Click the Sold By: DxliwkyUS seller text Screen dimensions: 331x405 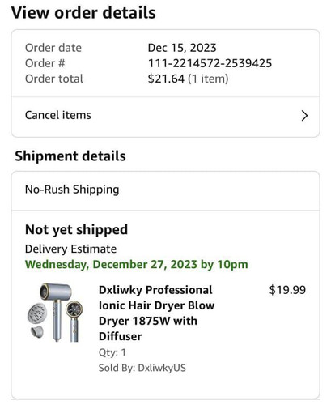[142, 368]
